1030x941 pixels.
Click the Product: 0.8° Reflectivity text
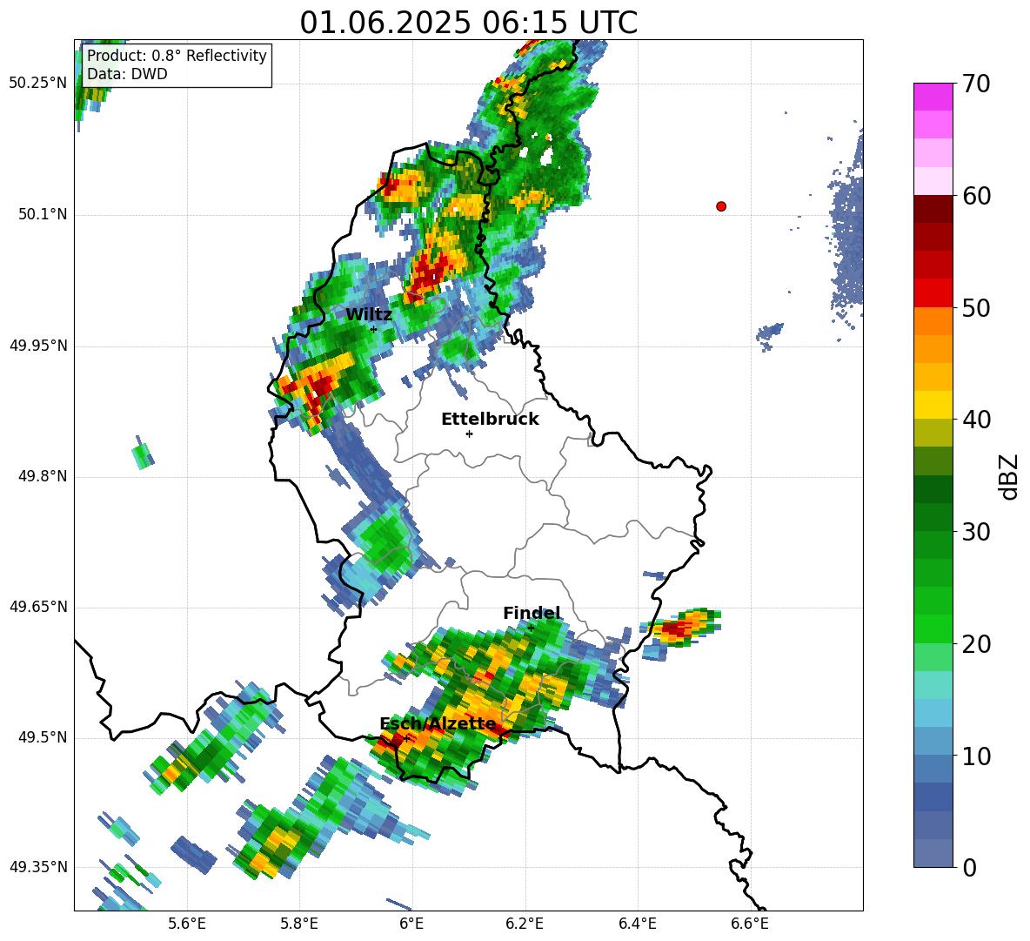click(177, 56)
